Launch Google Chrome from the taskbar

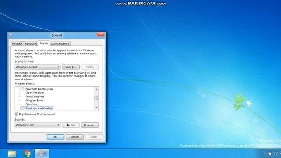tap(27, 154)
